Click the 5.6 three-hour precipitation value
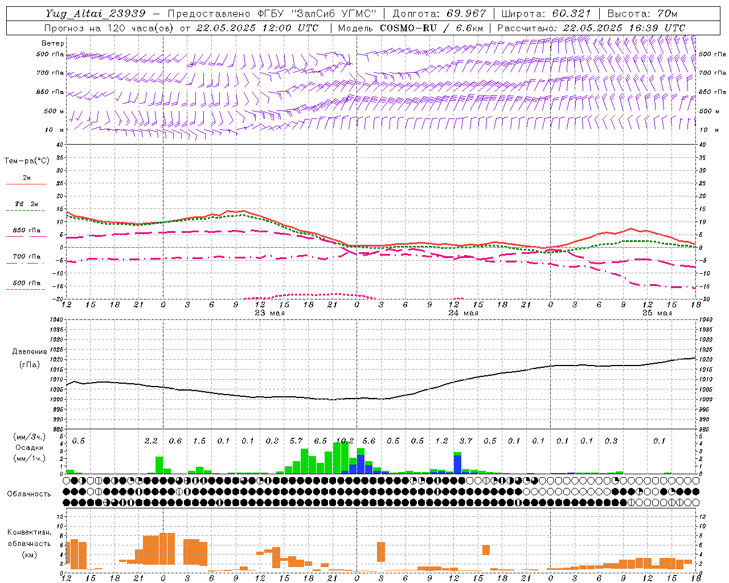The width and height of the screenshot is (729, 583). [369, 441]
